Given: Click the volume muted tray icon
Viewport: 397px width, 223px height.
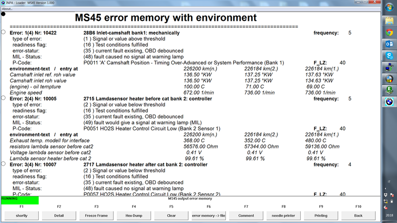Looking at the screenshot, I should click(386, 208).
